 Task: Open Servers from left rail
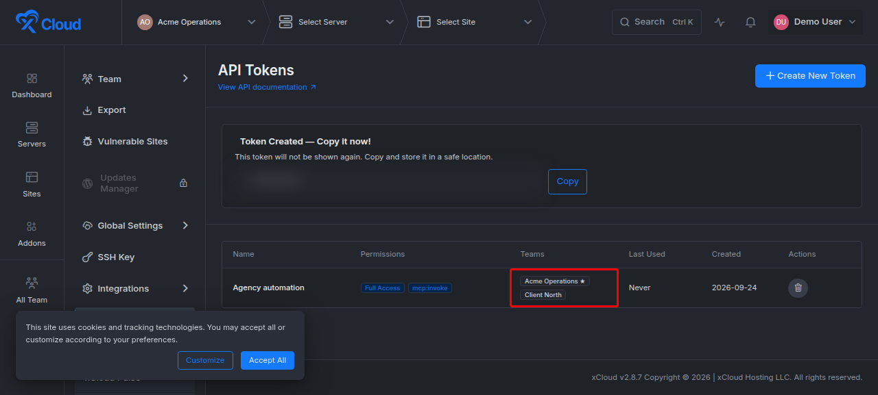32,135
